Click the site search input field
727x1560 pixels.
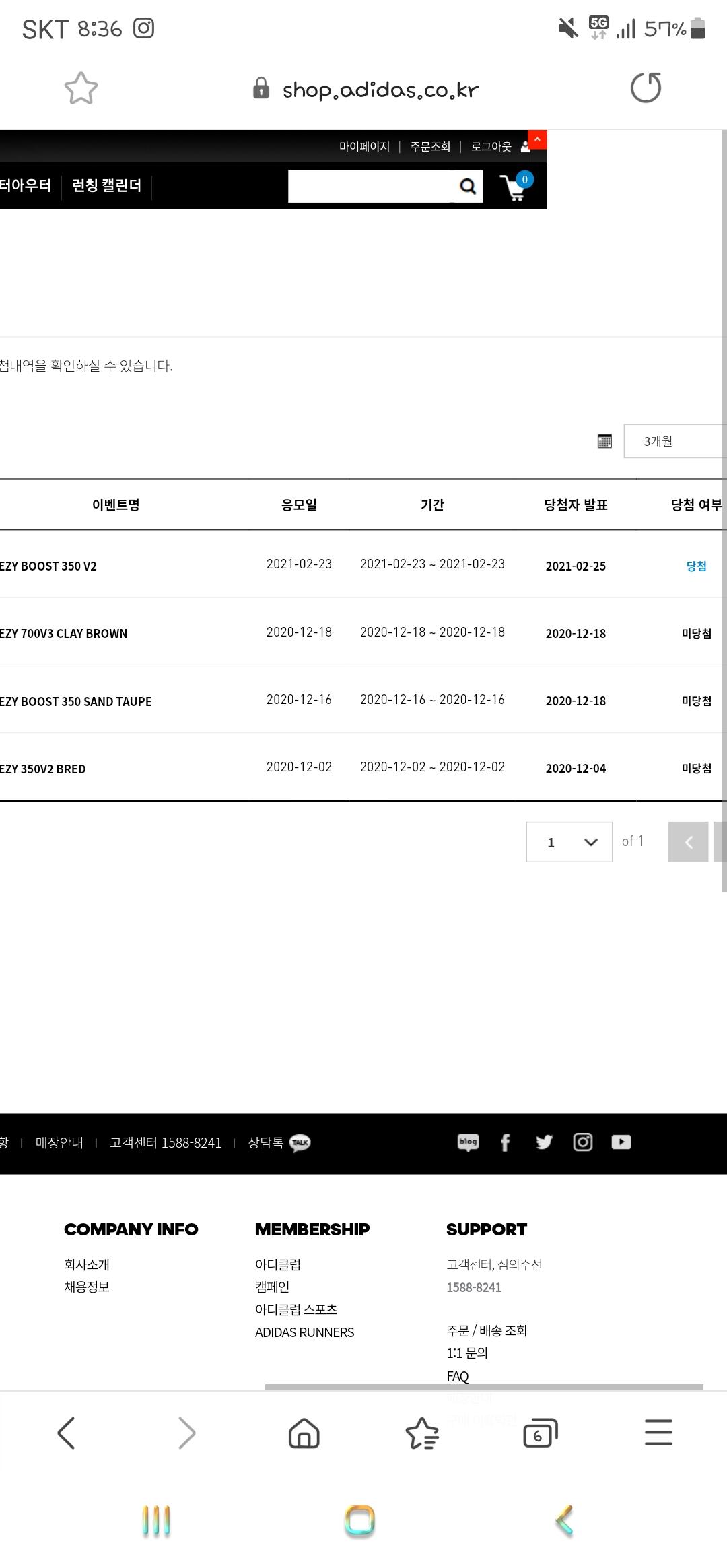pos(371,187)
